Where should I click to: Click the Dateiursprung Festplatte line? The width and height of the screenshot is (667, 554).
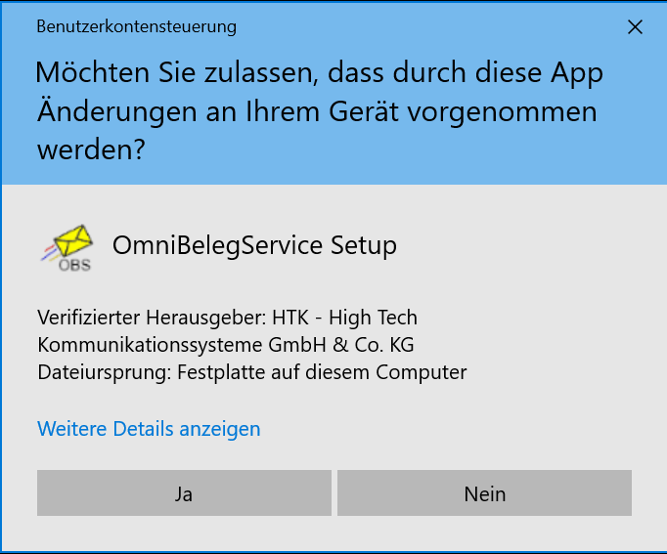pyautogui.click(x=251, y=372)
